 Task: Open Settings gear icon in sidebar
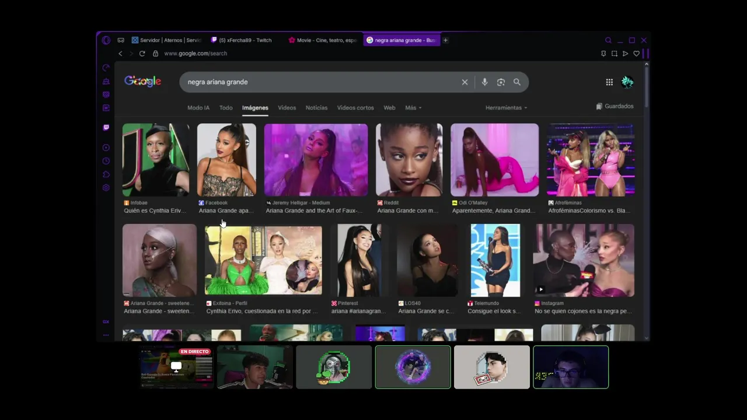point(106,188)
